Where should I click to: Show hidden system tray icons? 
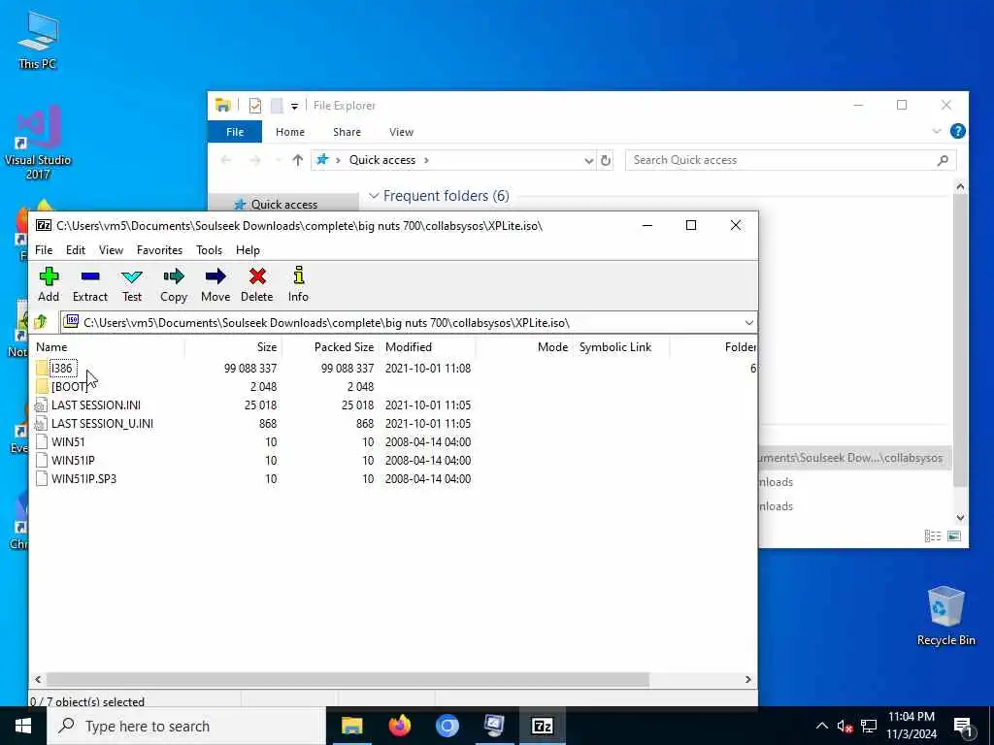click(821, 726)
